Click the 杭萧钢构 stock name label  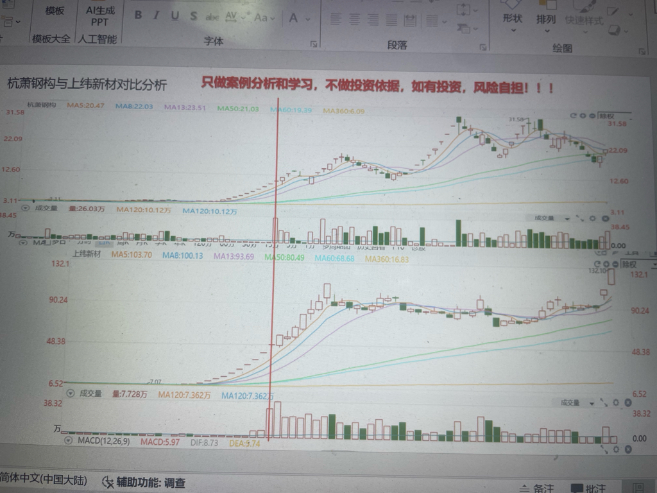pyautogui.click(x=42, y=105)
